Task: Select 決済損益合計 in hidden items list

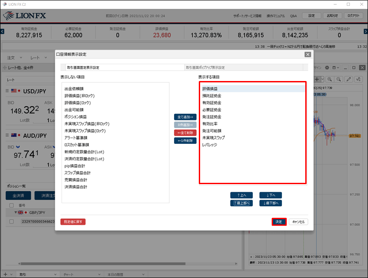Action: pyautogui.click(x=115, y=187)
